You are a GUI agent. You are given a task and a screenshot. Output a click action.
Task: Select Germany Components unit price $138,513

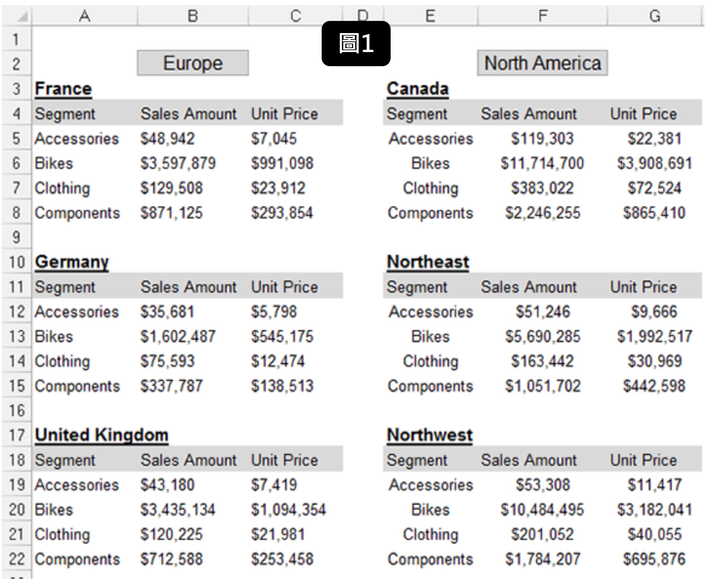click(x=282, y=386)
